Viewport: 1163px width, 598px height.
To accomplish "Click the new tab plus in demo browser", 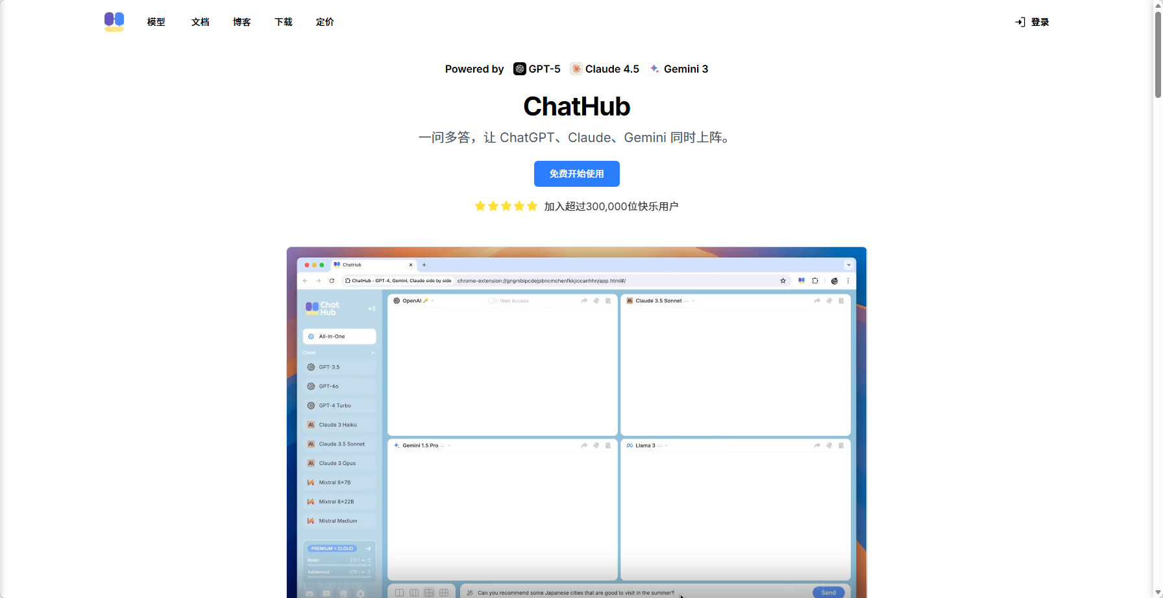I will [424, 265].
